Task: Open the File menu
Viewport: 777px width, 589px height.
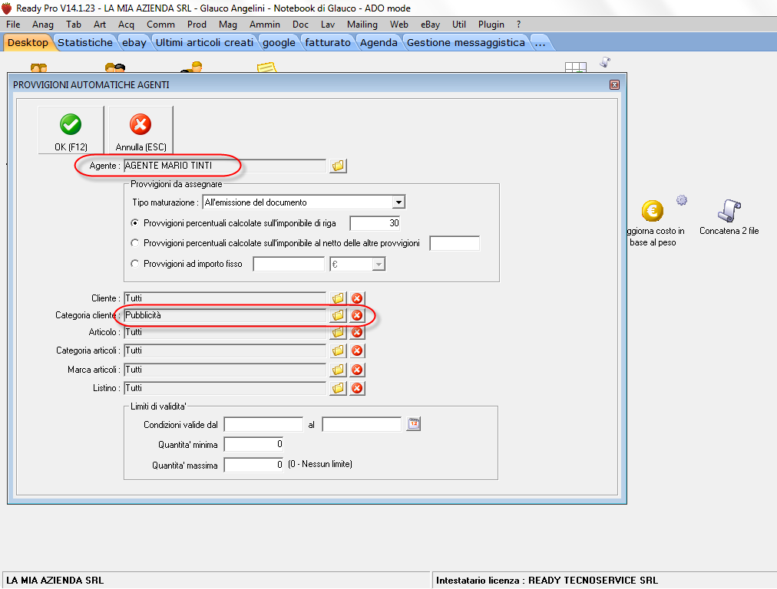Action: tap(13, 25)
